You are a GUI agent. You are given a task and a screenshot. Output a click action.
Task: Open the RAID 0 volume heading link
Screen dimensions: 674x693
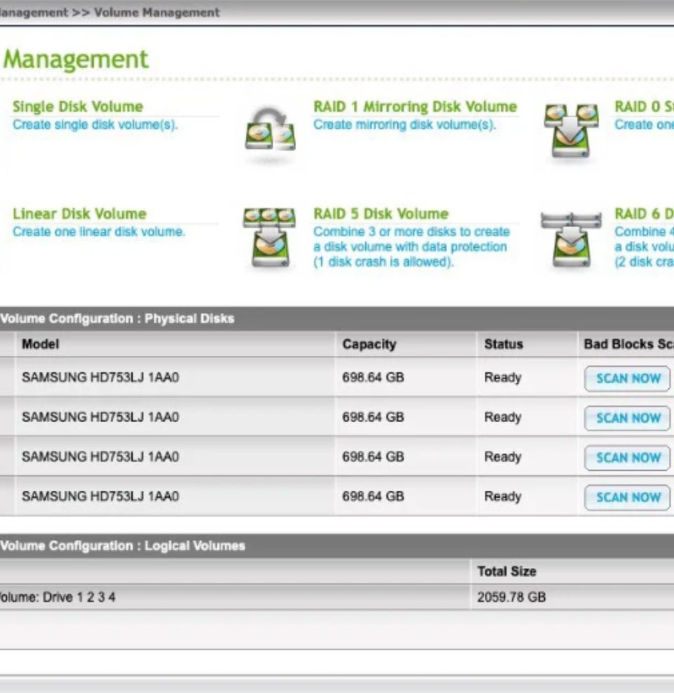point(643,107)
